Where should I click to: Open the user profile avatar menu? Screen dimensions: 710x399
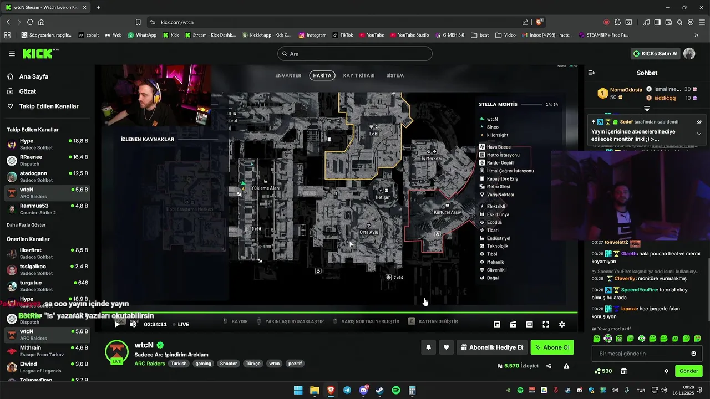point(689,54)
